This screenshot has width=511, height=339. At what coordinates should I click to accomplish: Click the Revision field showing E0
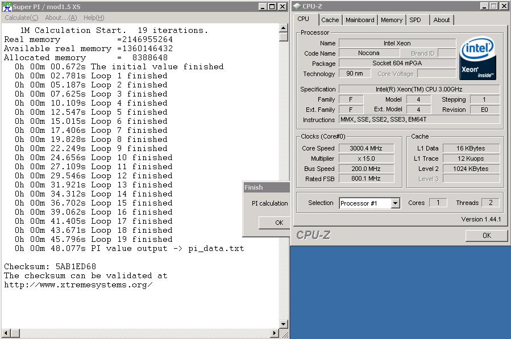tap(484, 110)
